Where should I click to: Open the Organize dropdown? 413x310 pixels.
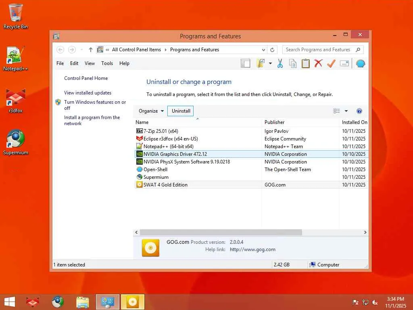coord(151,111)
